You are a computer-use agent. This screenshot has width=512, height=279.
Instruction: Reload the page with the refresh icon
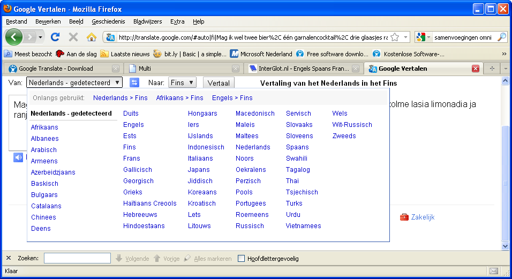(55, 37)
